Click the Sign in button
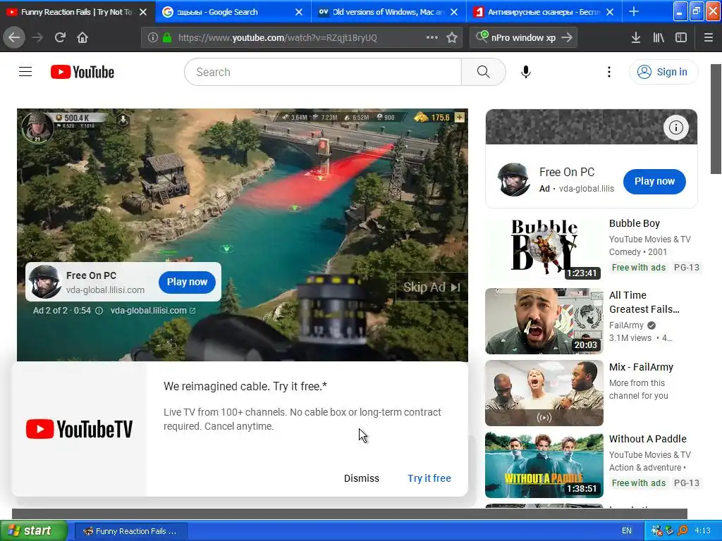Screen dimensions: 722x541 click(663, 72)
